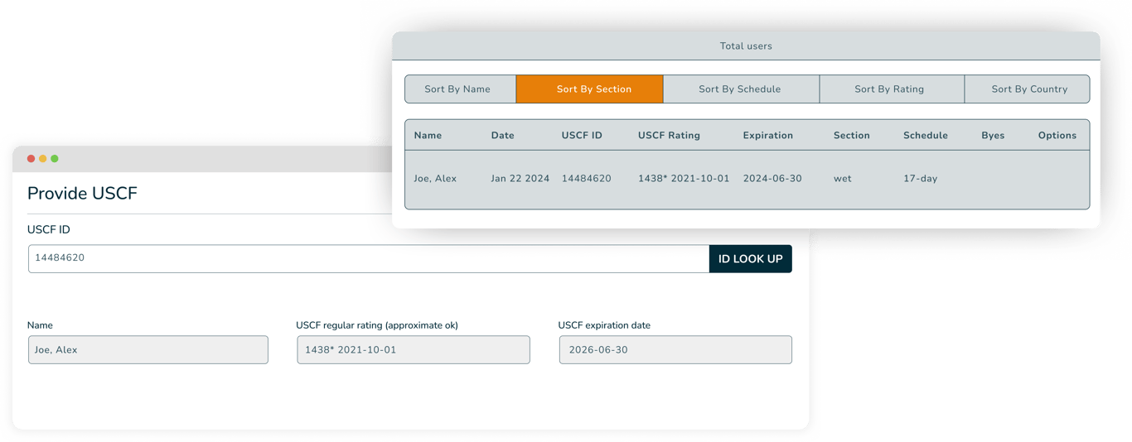Click the USCF expiration date field
The height and width of the screenshot is (442, 1132).
(675, 350)
